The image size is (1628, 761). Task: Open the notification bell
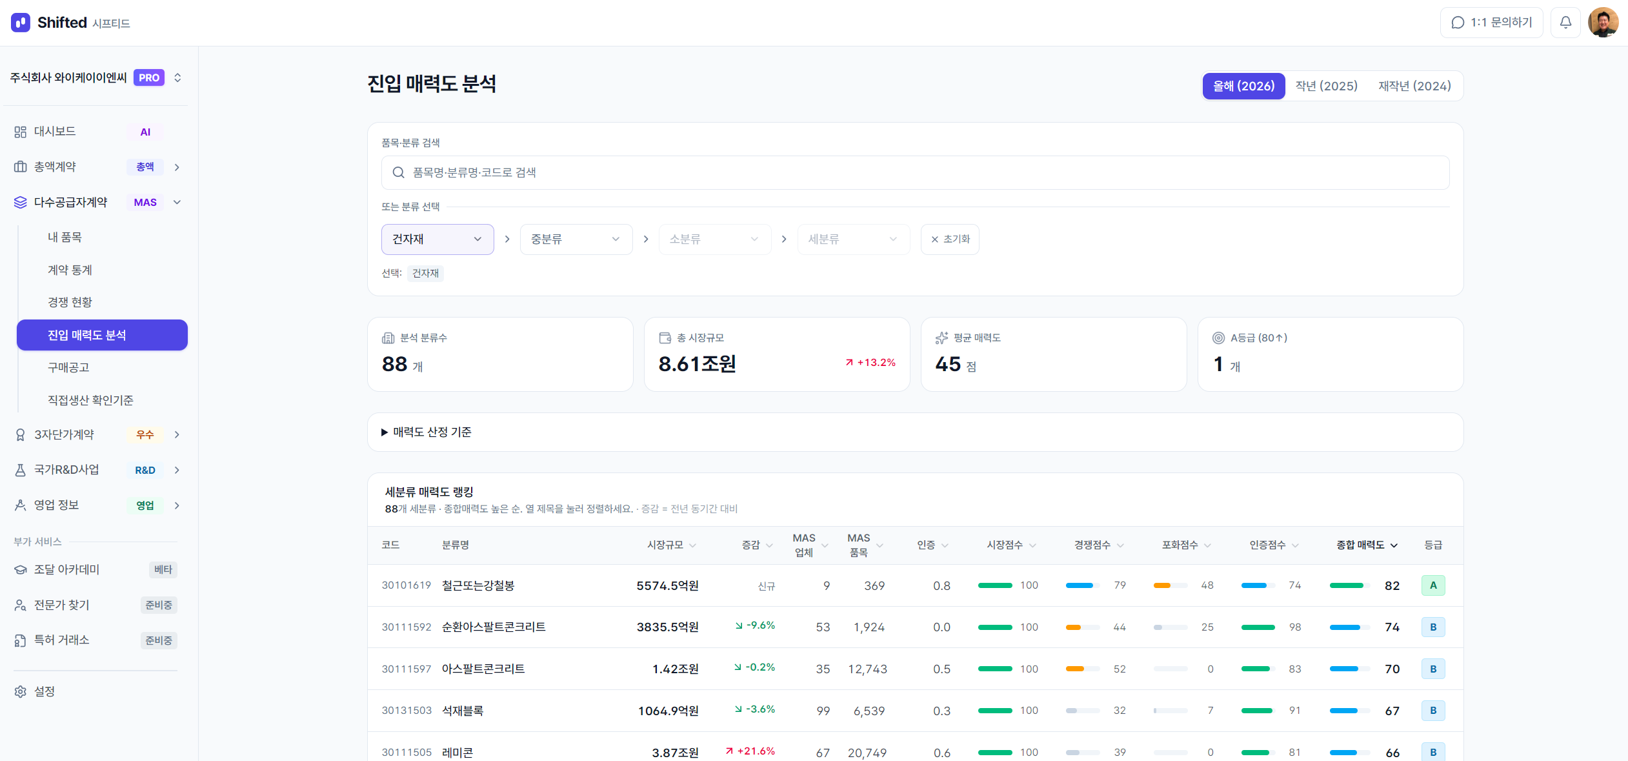[1565, 23]
